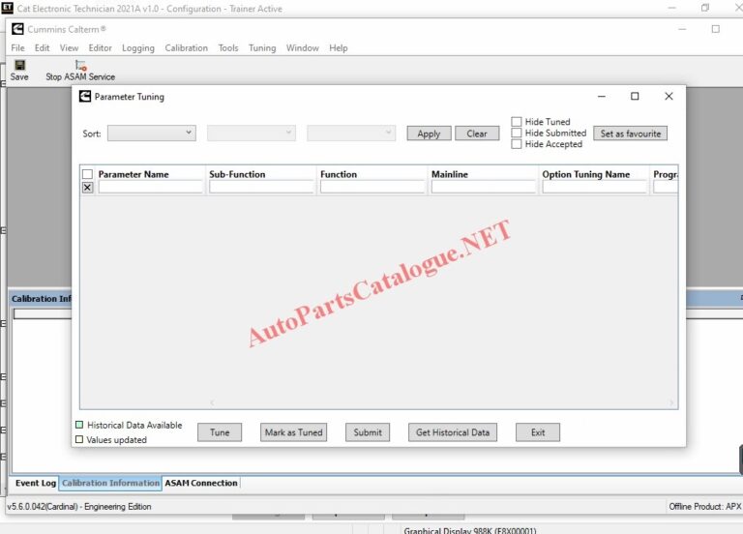Viewport: 743px width, 534px height.
Task: Maximize the Parameter Tuning dialog
Action: tap(635, 96)
